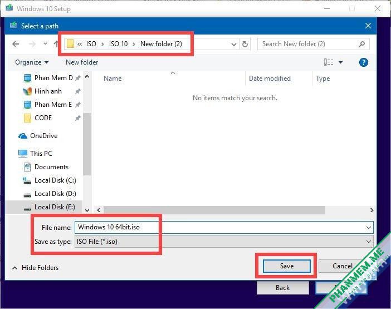Select New folder (2) in address path

pos(161,44)
